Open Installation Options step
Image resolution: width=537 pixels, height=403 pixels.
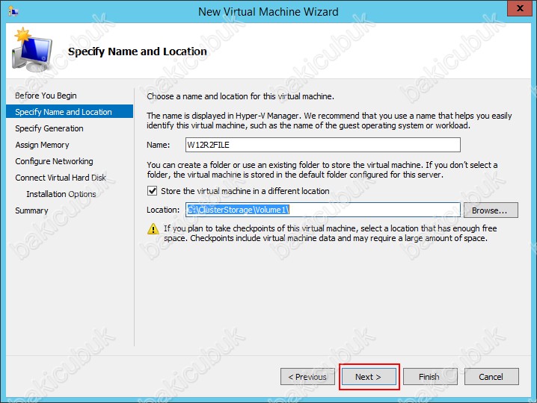point(61,194)
